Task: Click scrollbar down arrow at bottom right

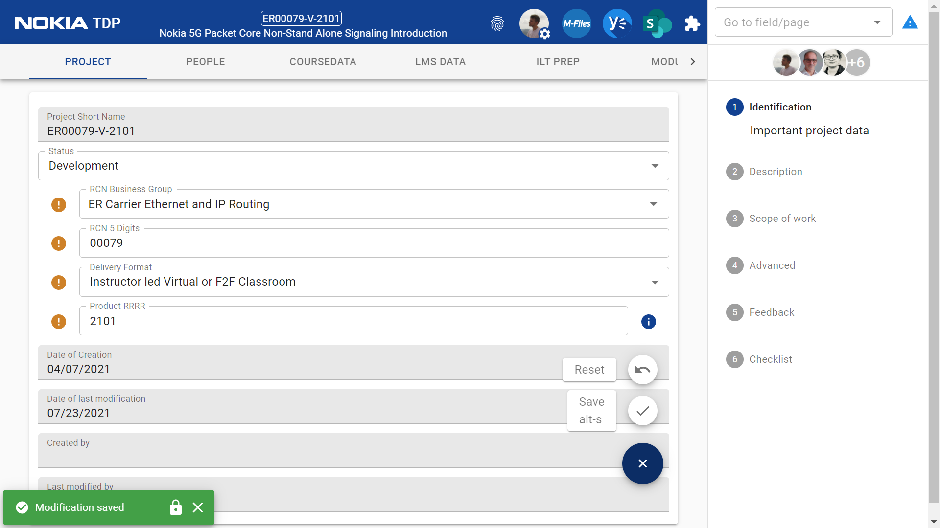Action: [x=934, y=522]
